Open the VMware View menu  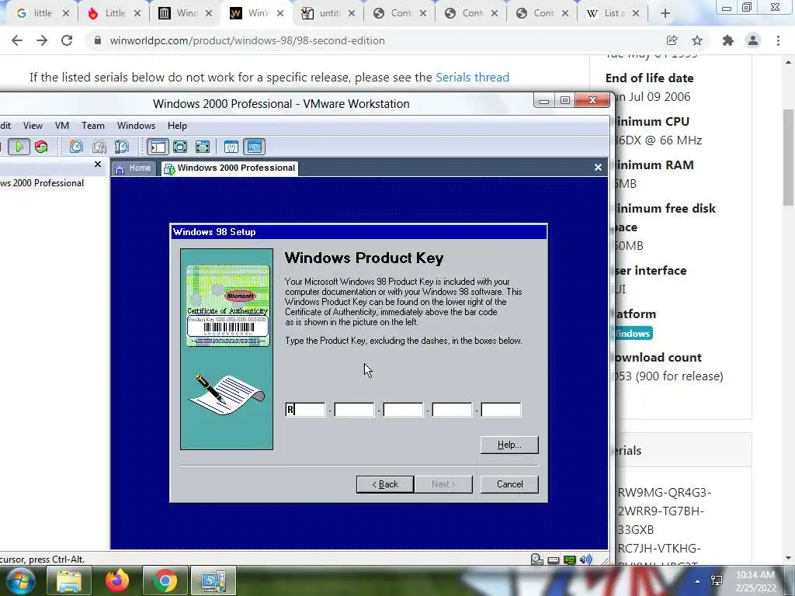click(x=33, y=126)
